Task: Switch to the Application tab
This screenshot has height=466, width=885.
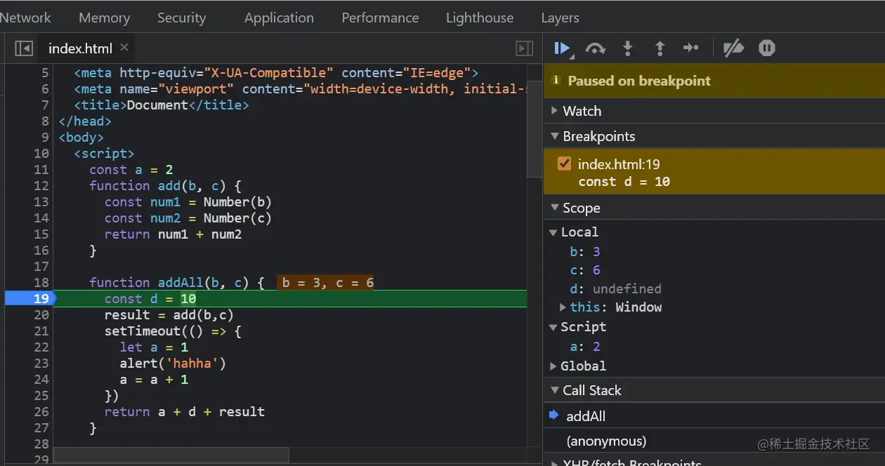Action: coord(279,18)
